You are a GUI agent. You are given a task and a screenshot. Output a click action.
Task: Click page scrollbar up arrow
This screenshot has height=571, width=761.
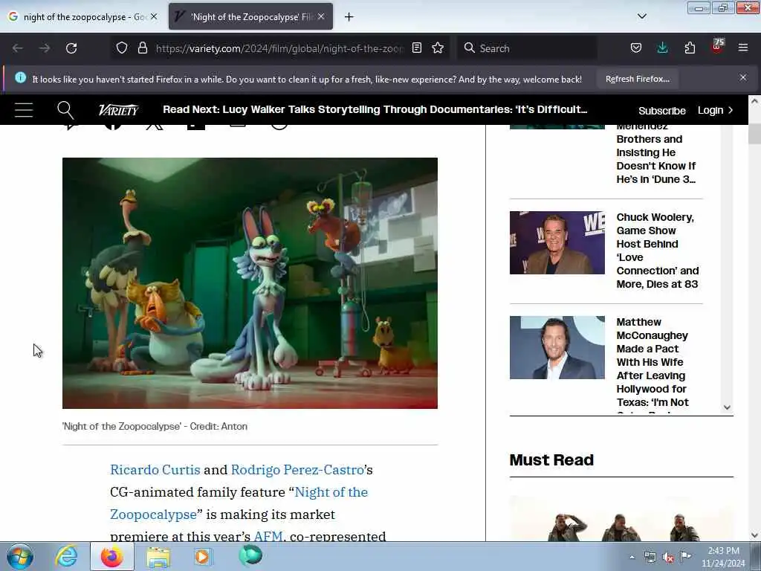754,101
